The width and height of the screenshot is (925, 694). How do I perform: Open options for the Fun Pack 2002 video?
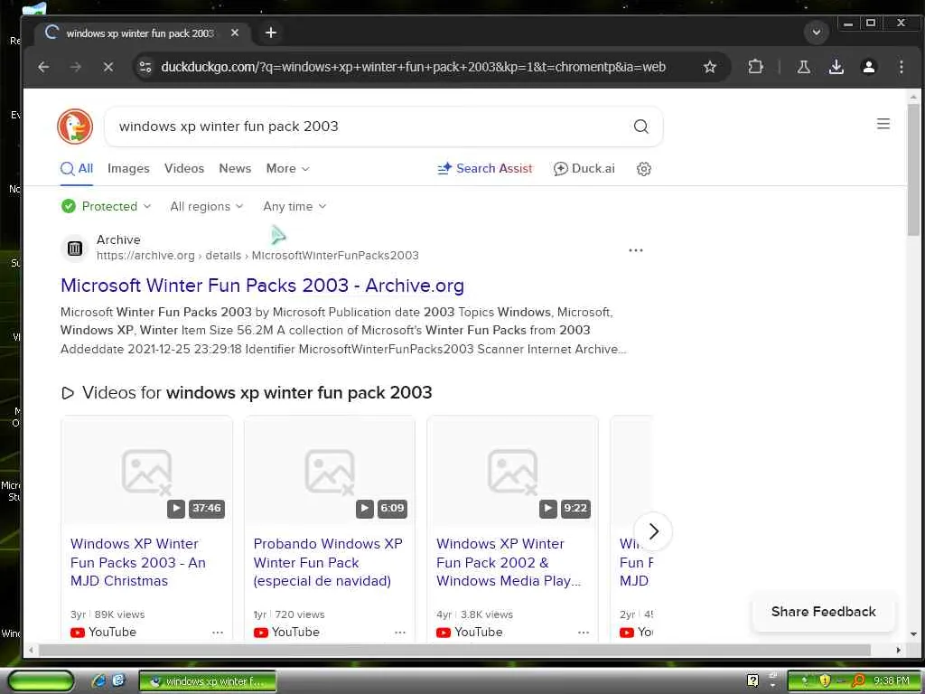584,633
